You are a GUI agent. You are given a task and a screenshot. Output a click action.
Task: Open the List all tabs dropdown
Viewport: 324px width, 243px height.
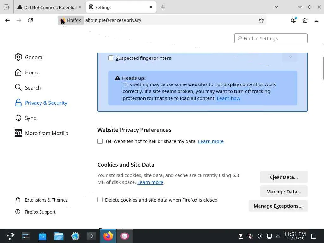click(276, 7)
